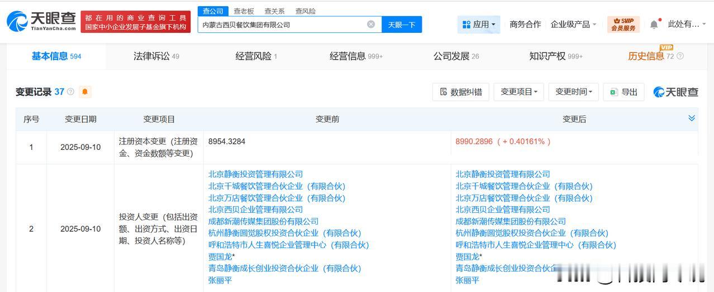Clear the search box text
Screen dimensions: 714x292
click(x=371, y=25)
